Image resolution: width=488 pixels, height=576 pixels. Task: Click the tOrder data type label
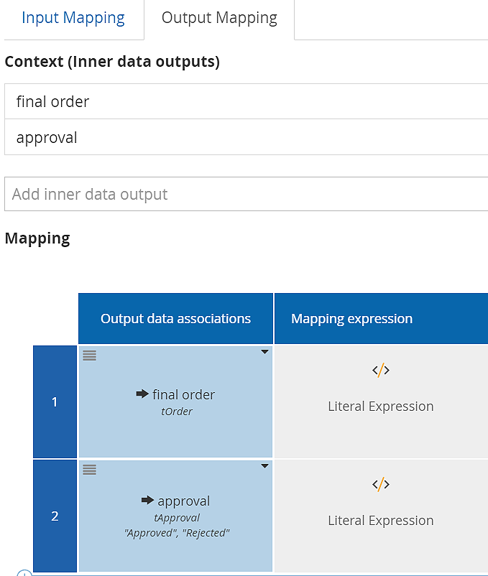(x=177, y=412)
